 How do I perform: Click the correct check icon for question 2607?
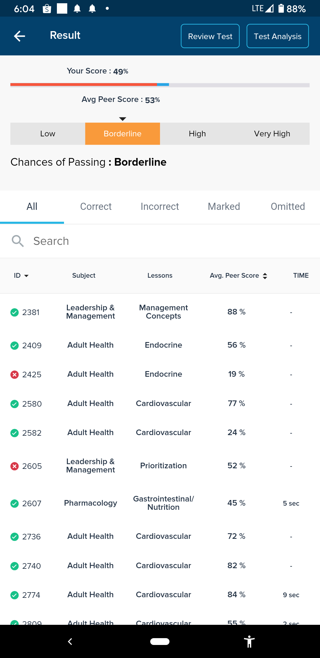(15, 504)
